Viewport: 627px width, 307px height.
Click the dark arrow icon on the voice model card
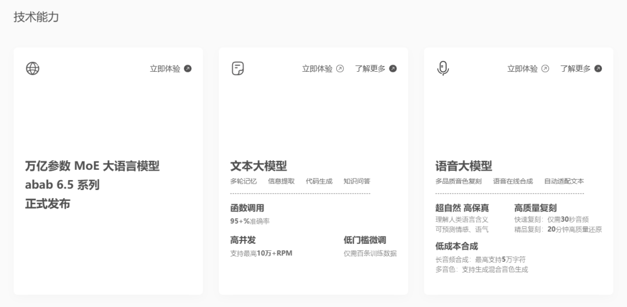(x=598, y=69)
